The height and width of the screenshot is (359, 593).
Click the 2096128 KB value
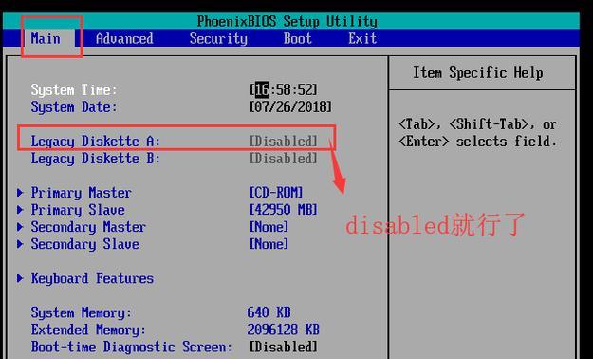284,330
